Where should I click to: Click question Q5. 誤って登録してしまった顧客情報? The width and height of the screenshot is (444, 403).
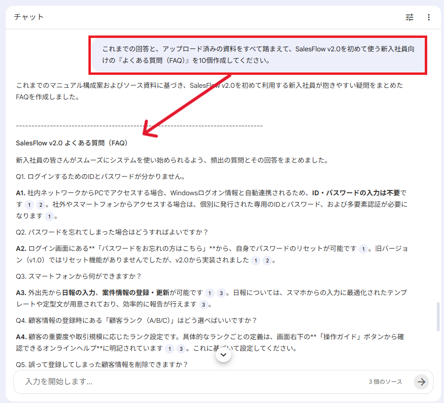[102, 365]
